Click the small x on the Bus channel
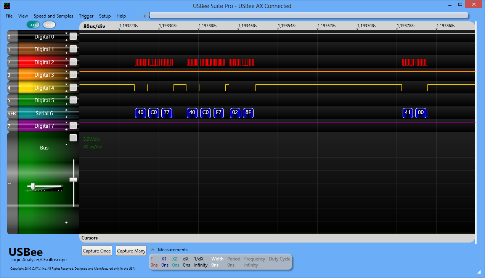 click(x=66, y=145)
